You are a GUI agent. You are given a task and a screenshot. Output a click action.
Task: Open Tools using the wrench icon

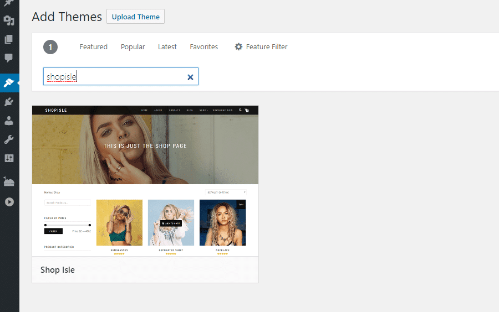(9, 139)
